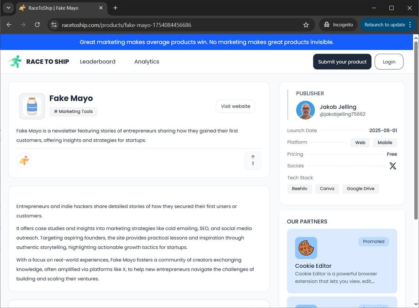Click the Promoted badge on Cookie Editor
Viewport: 419px width, 308px height.
[374, 241]
